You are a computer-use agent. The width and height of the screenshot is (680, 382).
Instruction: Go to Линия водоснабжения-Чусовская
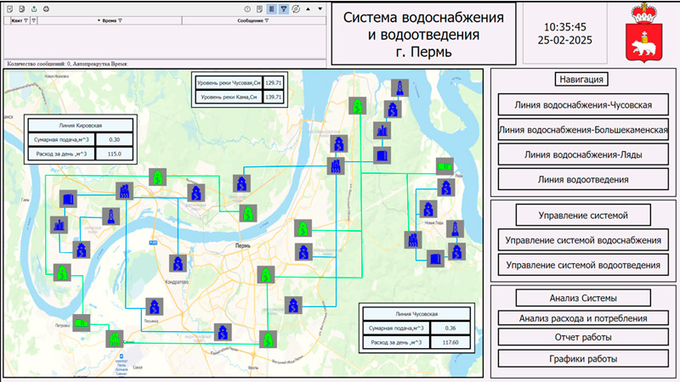click(583, 105)
